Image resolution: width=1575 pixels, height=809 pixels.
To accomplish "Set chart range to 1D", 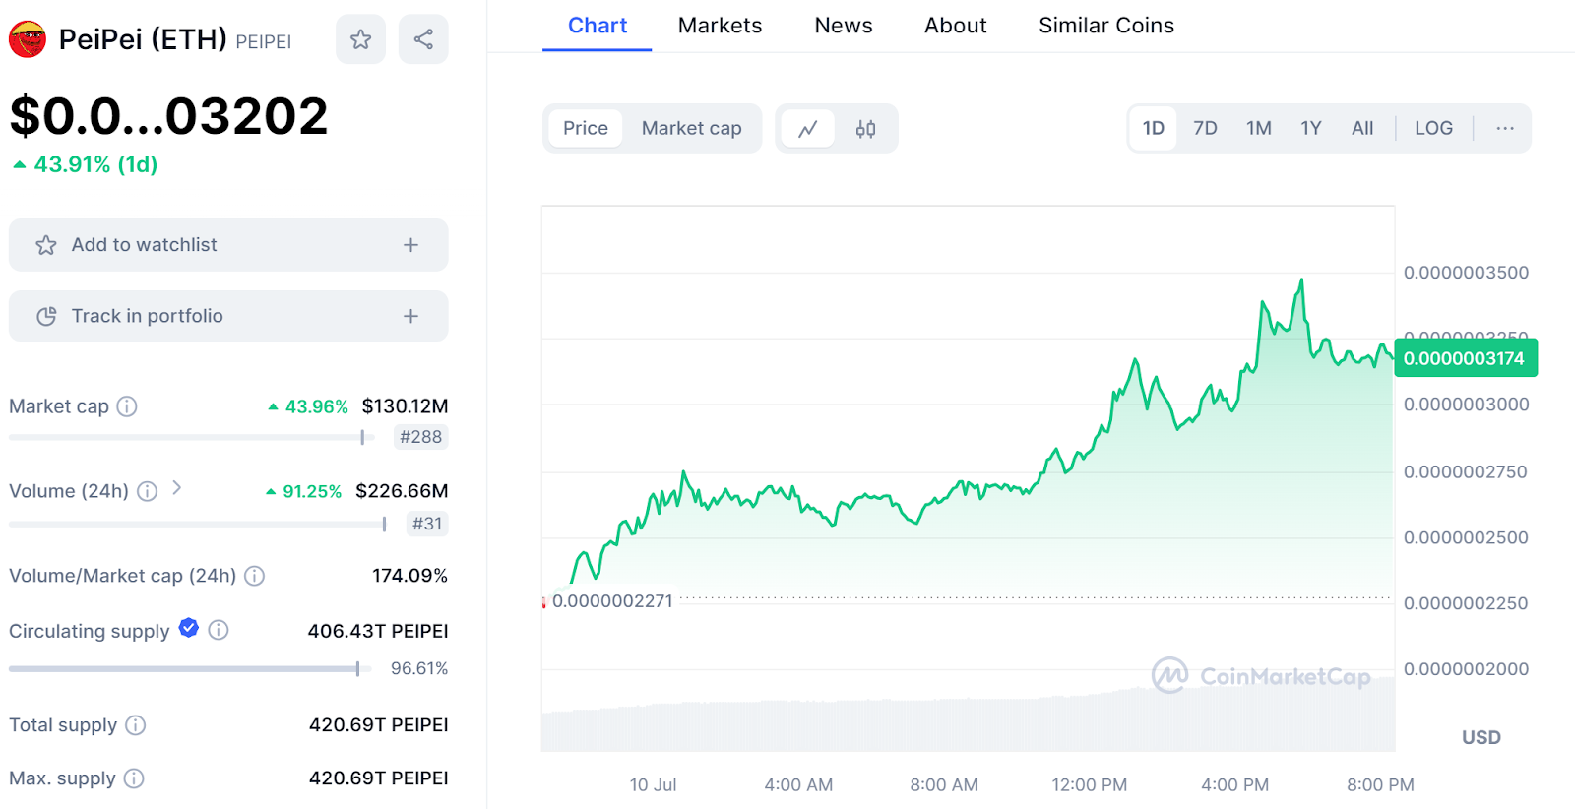I will tap(1154, 128).
